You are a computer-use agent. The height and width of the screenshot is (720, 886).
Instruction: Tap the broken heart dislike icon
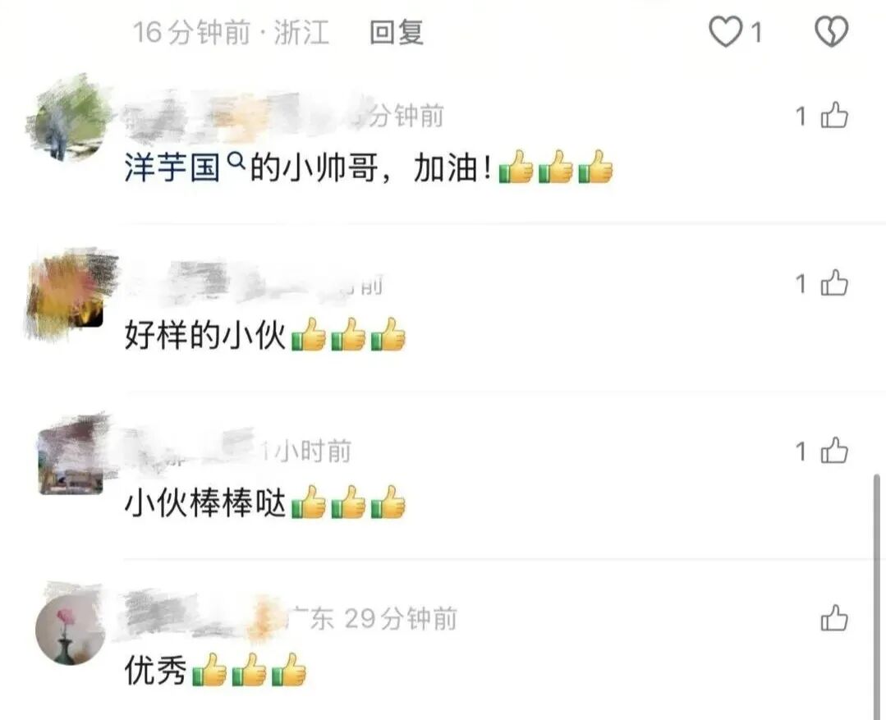[x=832, y=31]
